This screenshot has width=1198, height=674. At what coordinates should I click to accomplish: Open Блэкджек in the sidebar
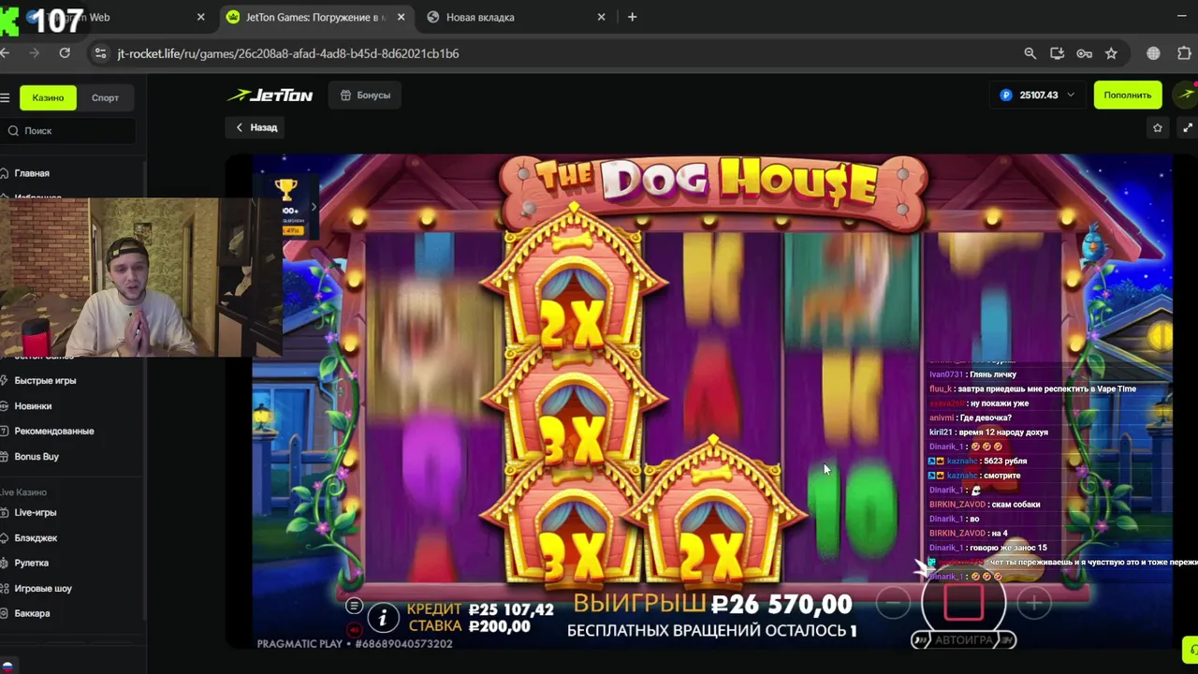pyautogui.click(x=36, y=537)
